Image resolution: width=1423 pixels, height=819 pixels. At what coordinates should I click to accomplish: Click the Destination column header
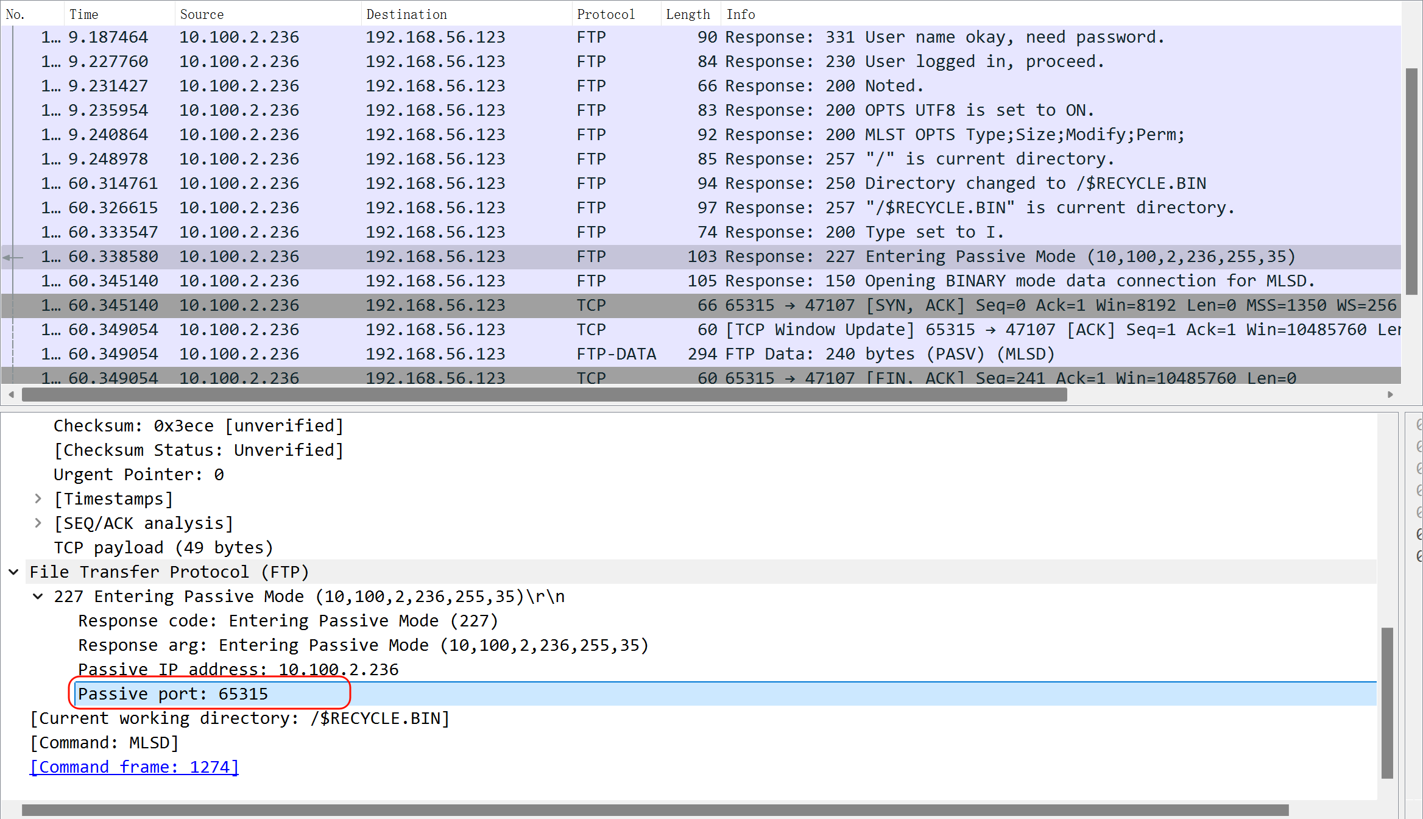[406, 14]
